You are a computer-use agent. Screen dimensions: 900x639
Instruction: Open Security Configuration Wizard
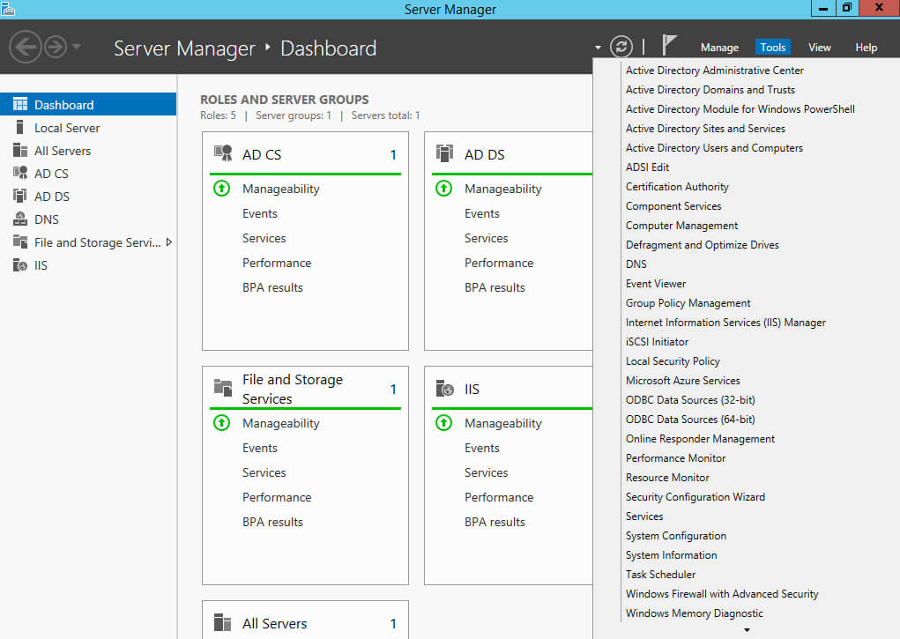pos(695,497)
